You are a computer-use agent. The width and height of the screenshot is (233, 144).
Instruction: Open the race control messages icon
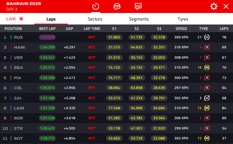coord(138,6)
